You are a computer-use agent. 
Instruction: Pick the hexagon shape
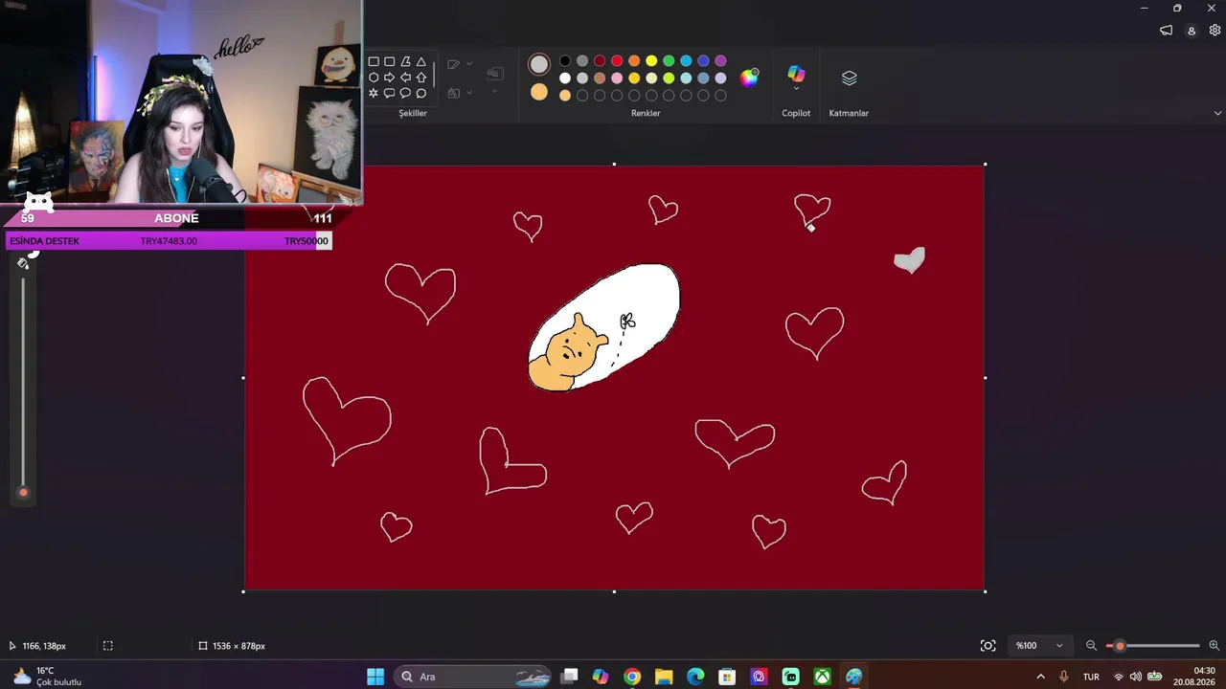click(374, 78)
